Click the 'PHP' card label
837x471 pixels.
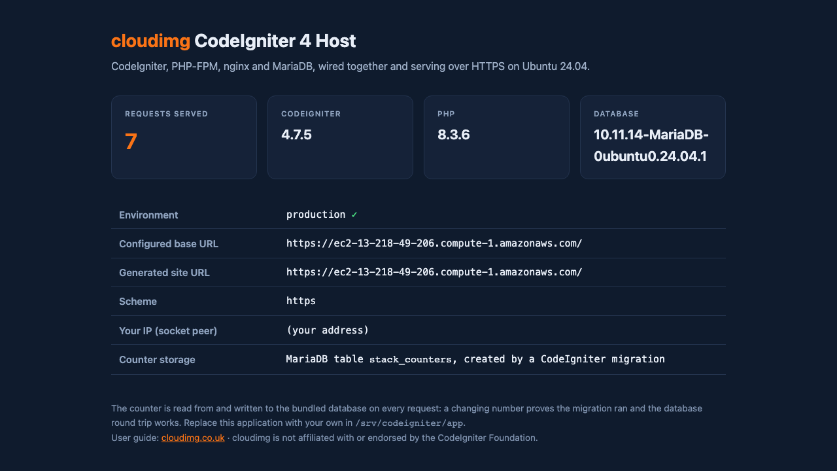[446, 114]
